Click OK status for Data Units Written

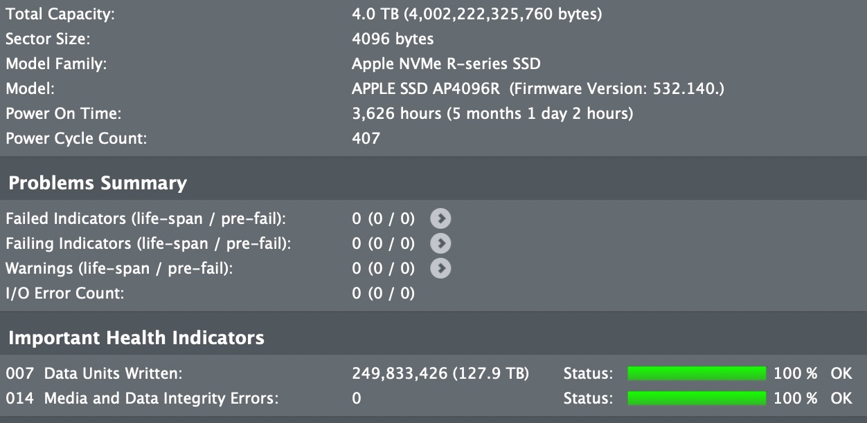coord(841,374)
